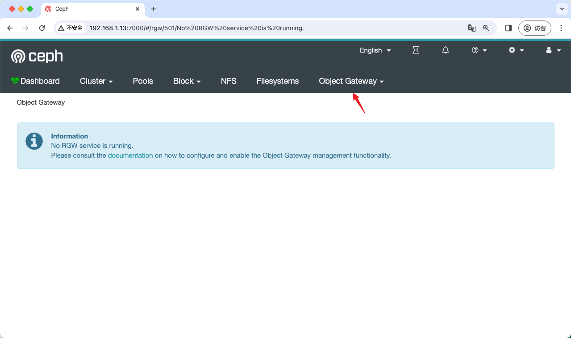Expand the English language dropdown
This screenshot has height=338, width=571.
(375, 50)
